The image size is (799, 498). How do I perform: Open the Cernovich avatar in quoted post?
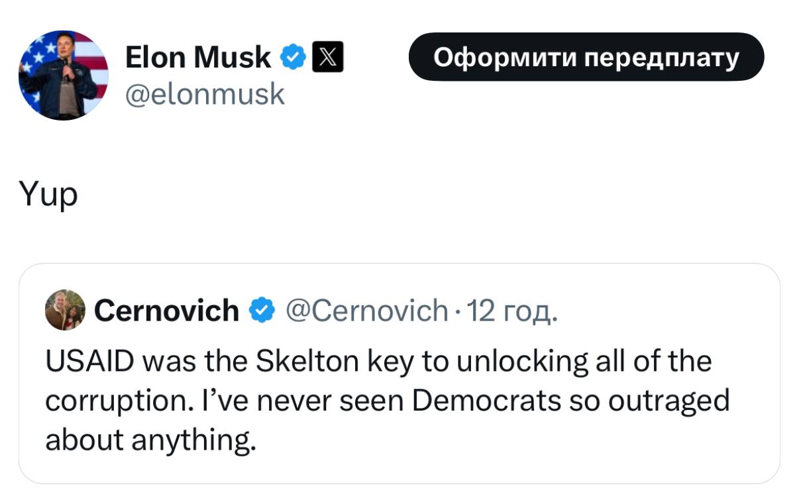click(x=65, y=309)
